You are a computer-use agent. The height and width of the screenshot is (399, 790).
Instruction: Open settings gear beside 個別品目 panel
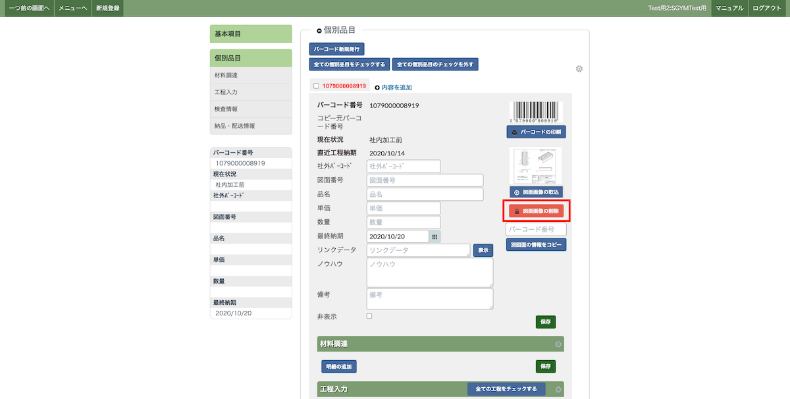(579, 69)
